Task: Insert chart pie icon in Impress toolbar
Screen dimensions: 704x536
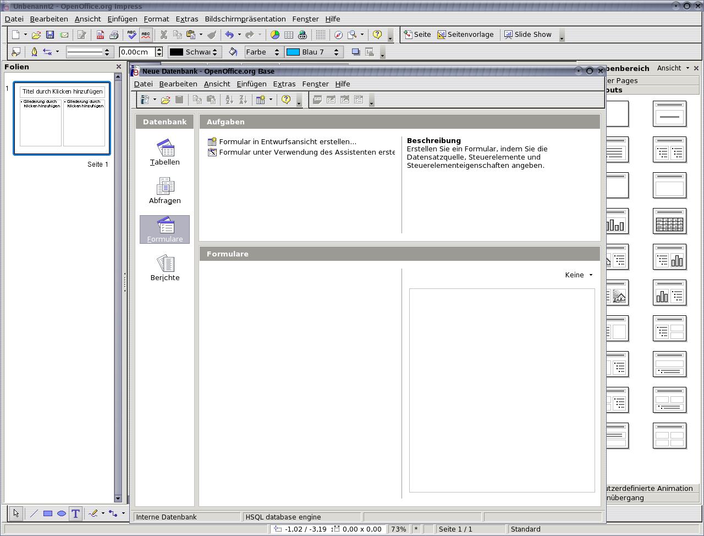Action: click(275, 35)
